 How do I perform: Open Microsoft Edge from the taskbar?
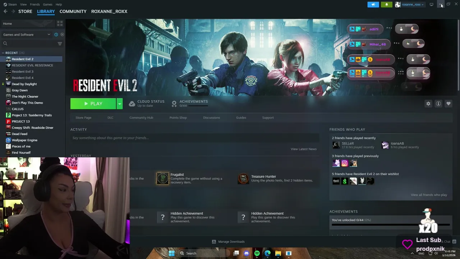point(267,253)
